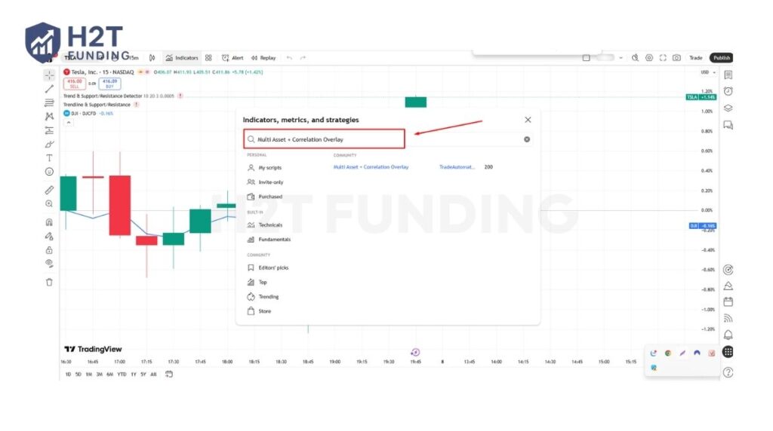Click the trash remove objects icon

[49, 283]
